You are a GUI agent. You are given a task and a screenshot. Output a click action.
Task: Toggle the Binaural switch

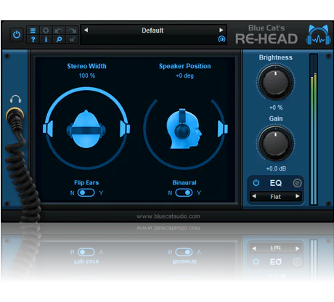[x=184, y=192]
